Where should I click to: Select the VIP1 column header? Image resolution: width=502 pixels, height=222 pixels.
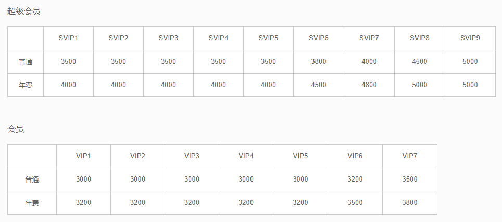coord(83,156)
